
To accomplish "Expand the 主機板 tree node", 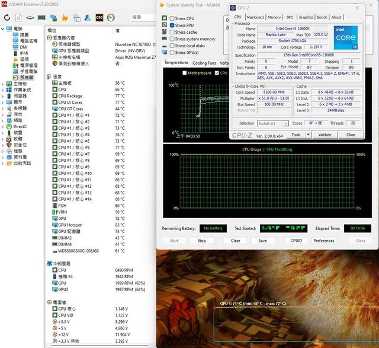I will [3, 84].
